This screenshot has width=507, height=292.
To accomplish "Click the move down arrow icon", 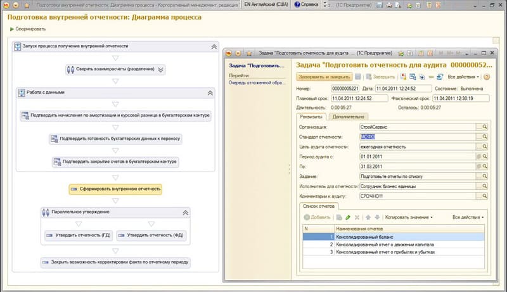I will pos(377,217).
